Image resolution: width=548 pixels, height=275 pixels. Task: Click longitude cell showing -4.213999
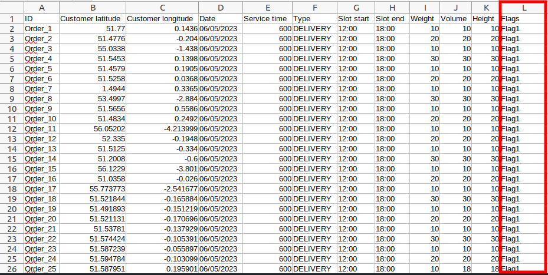(x=162, y=129)
